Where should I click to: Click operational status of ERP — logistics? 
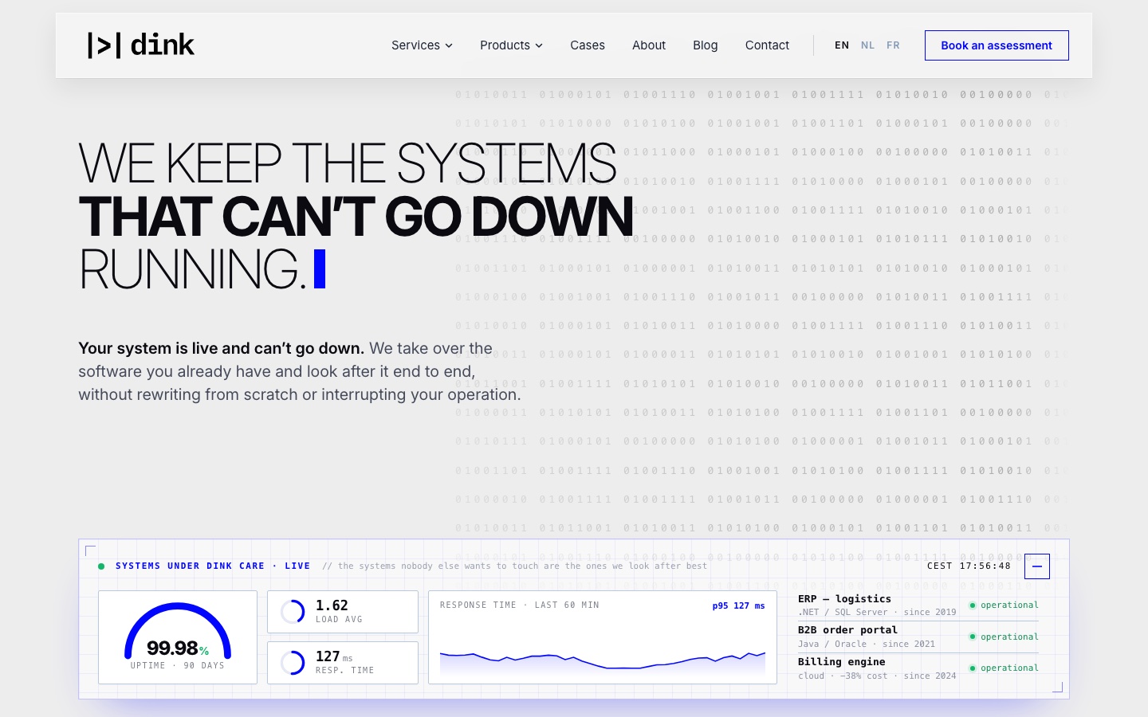(x=1004, y=605)
